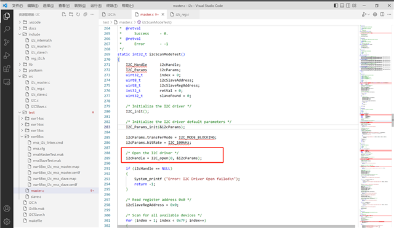Screen dimensions: 394x228
Task: Open editor more actions ellipsis
Action: click(389, 15)
